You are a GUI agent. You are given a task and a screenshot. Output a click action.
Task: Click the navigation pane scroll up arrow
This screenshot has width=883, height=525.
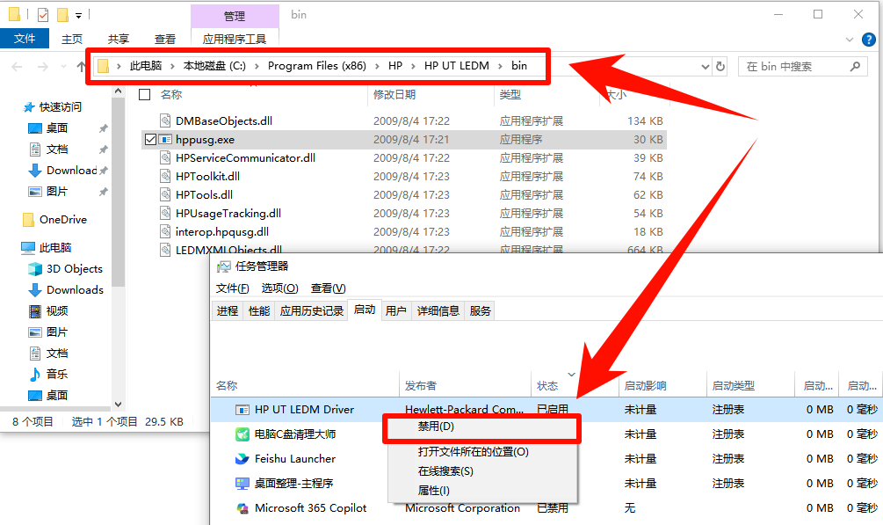pos(118,91)
